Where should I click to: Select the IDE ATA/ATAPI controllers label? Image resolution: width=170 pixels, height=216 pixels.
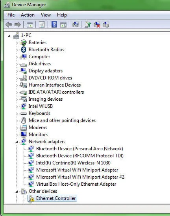click(56, 92)
